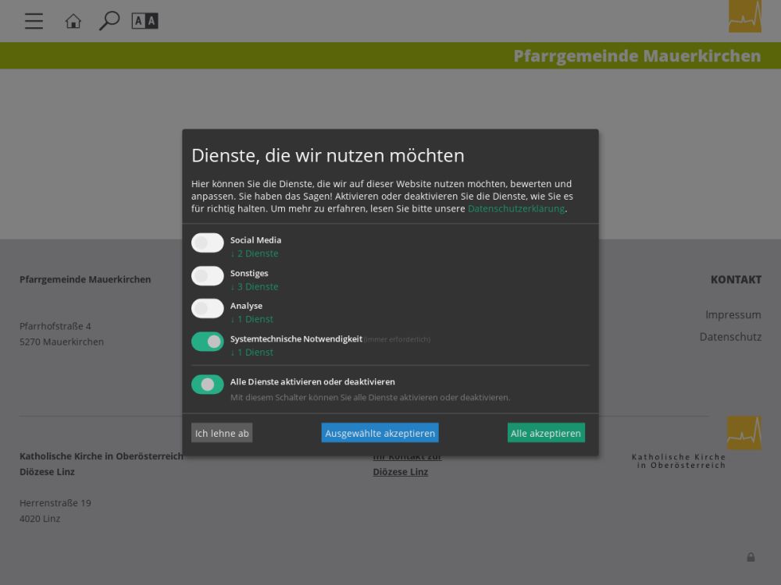Viewport: 781px width, 585px height.
Task: Expand the 2 Dienste list under Social Media
Action: click(x=255, y=253)
